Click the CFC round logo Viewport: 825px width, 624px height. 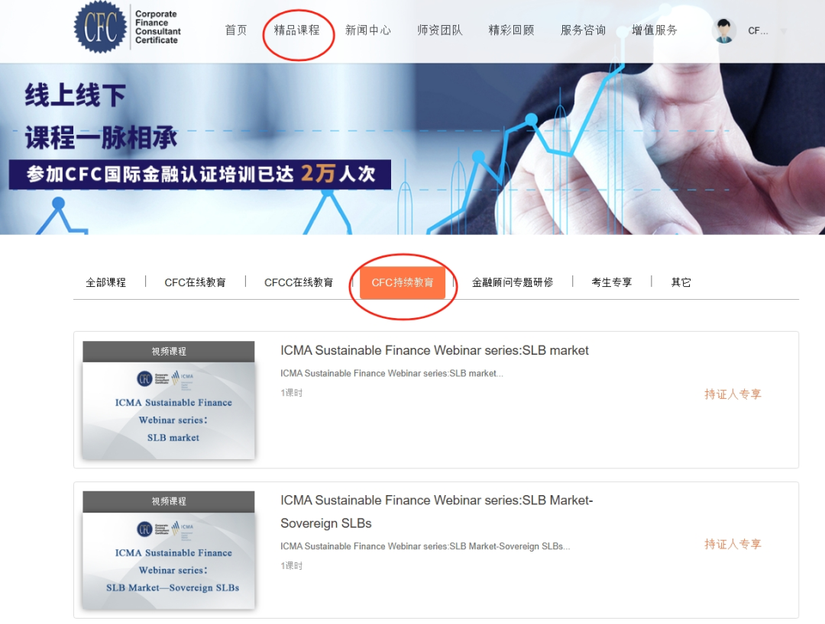pos(101,27)
